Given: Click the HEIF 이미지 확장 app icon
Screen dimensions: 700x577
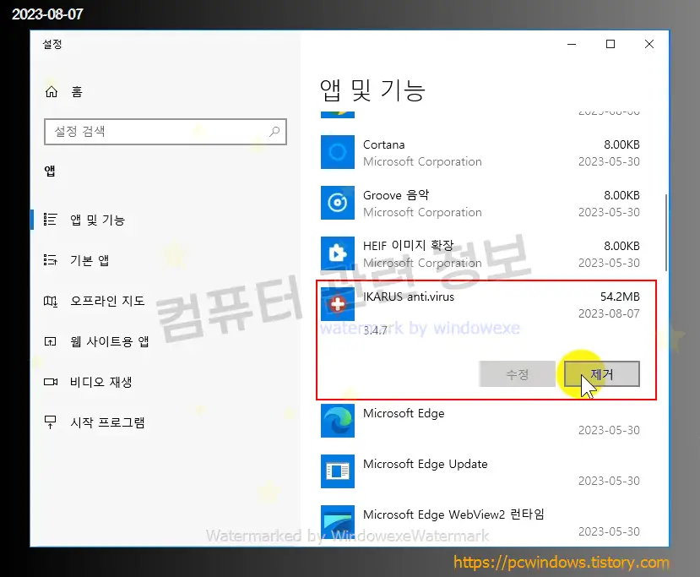Looking at the screenshot, I should pyautogui.click(x=338, y=253).
